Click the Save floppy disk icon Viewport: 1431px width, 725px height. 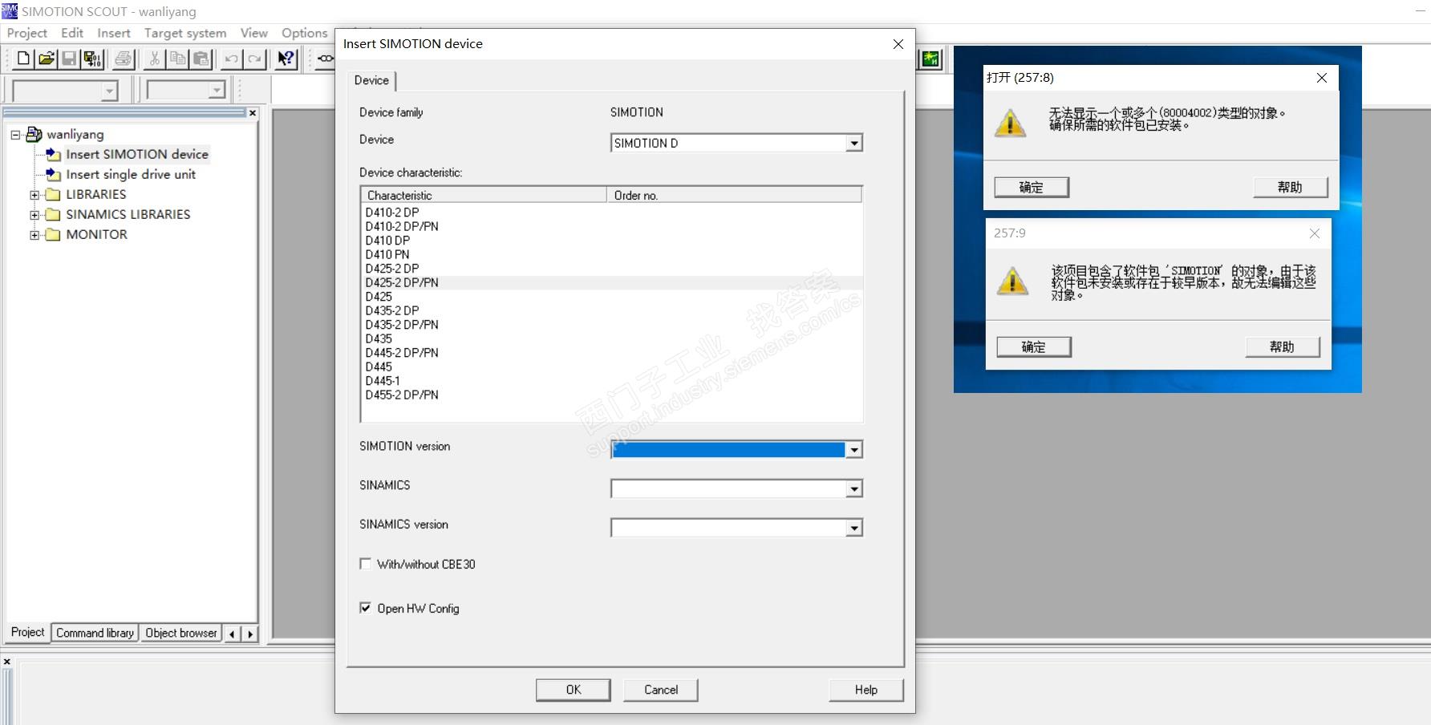(x=69, y=59)
